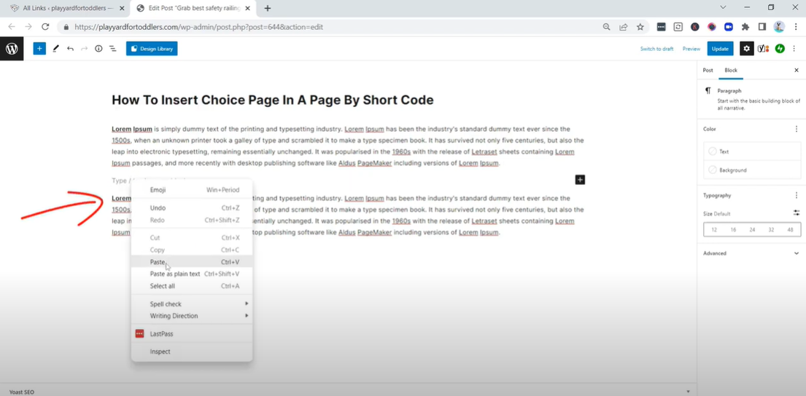
Task: Click the post title heading
Action: coord(273,100)
